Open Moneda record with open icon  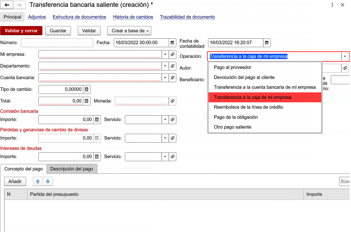pos(173,101)
